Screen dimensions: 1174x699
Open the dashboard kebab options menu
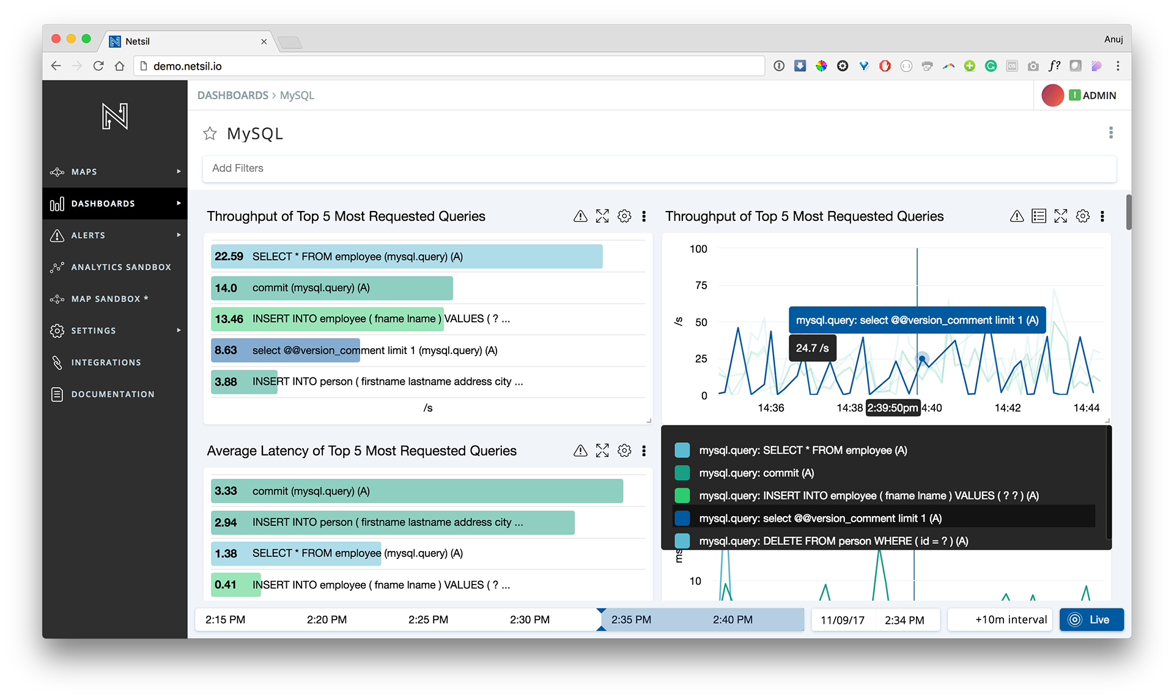point(1110,133)
